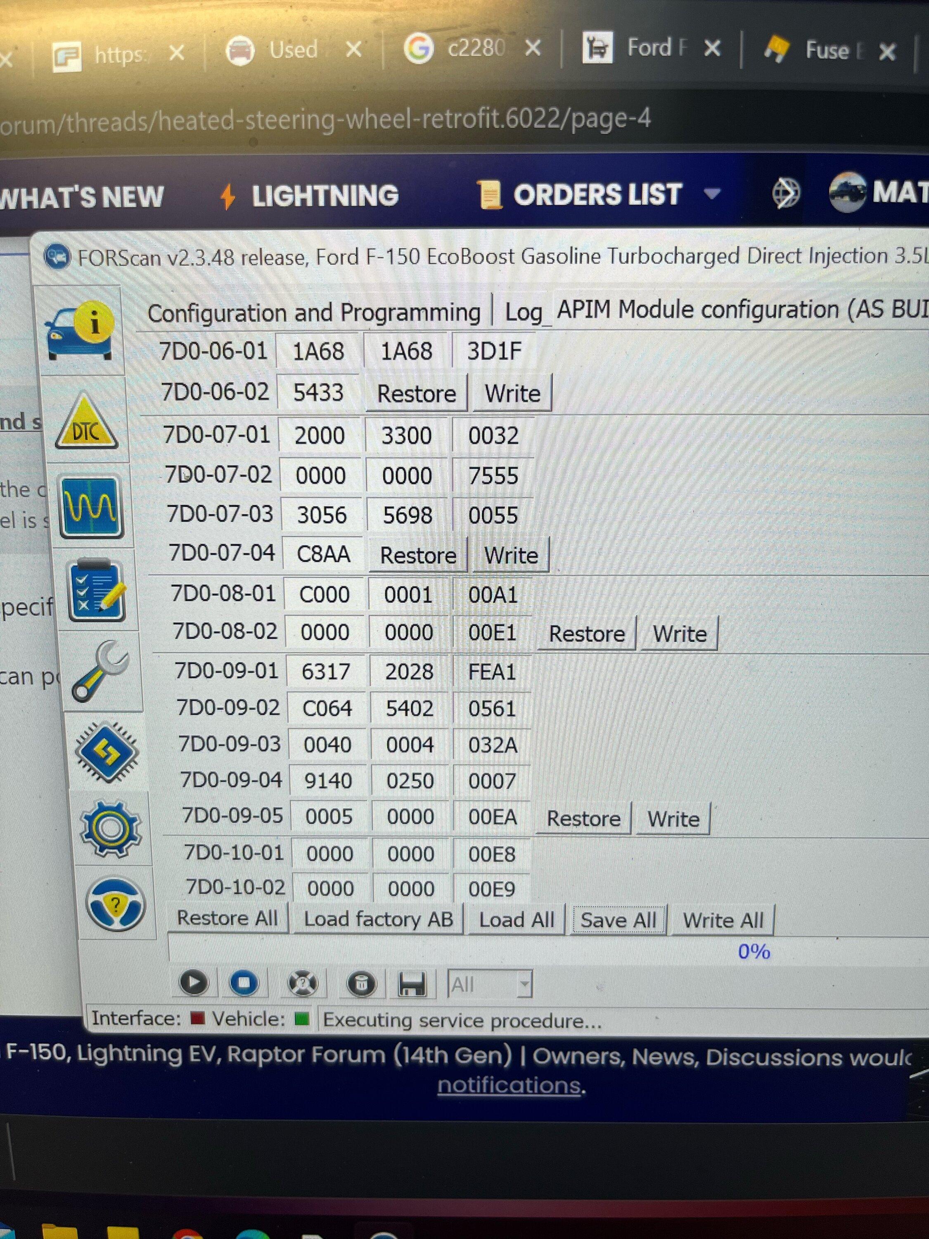Click the 3D1F field in row 7D0-06-01
The image size is (929, 1239).
[494, 351]
